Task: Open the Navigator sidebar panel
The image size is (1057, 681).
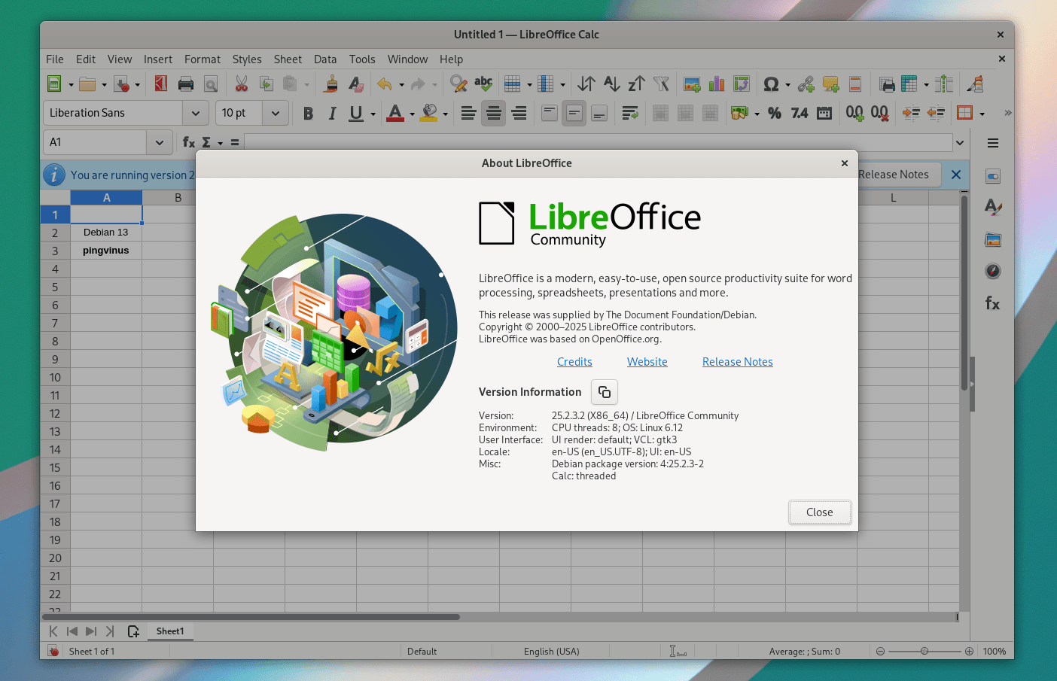Action: click(x=993, y=271)
